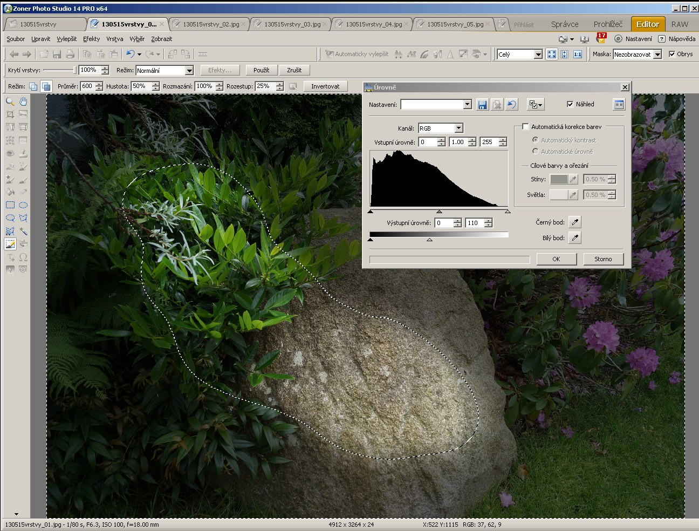
Task: Toggle the Náhled preview checkbox
Action: pyautogui.click(x=570, y=104)
